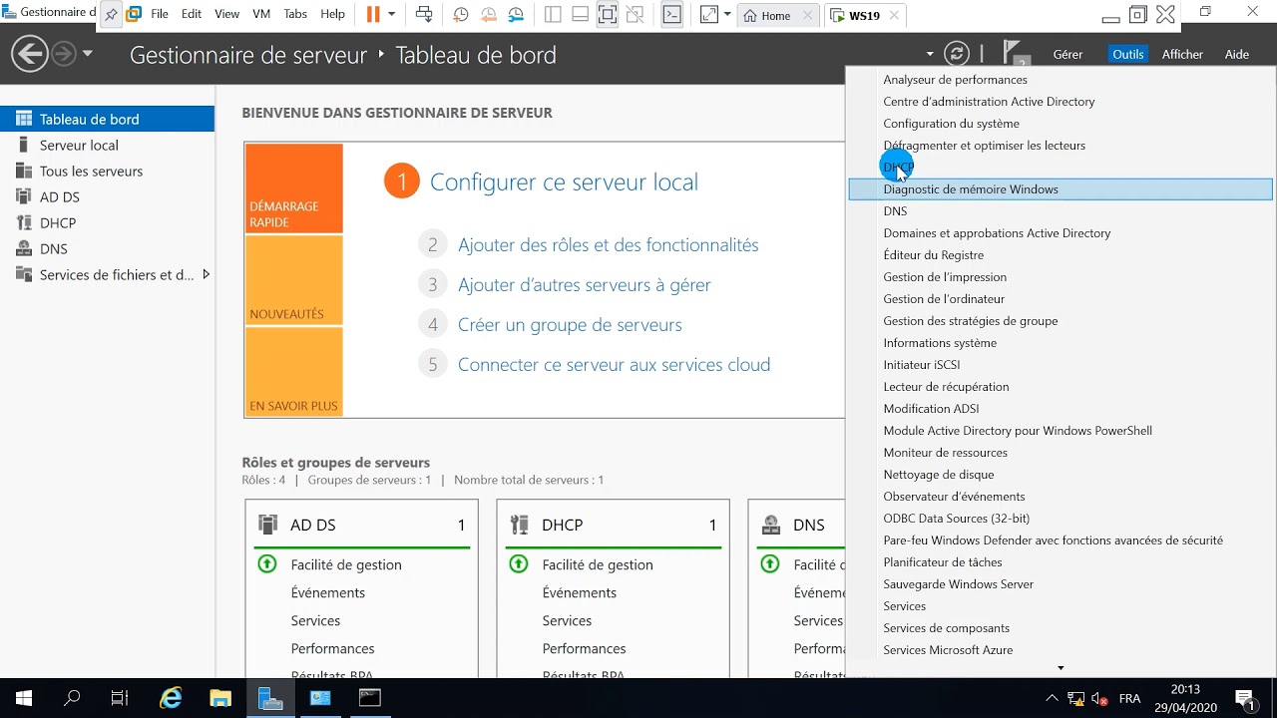Click the Nouveautés tile
This screenshot has width=1277, height=718.
pos(294,280)
